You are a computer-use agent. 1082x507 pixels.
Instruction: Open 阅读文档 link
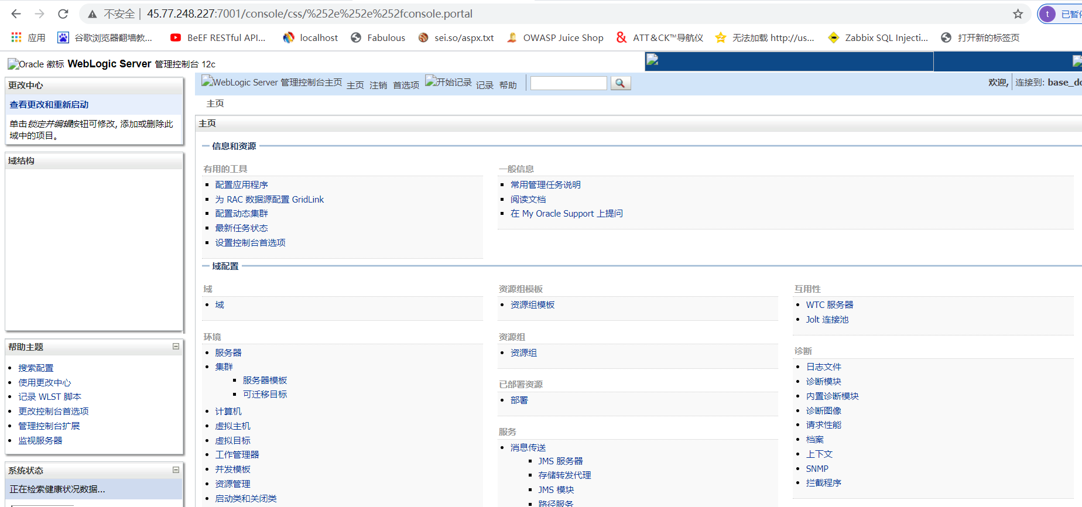528,199
